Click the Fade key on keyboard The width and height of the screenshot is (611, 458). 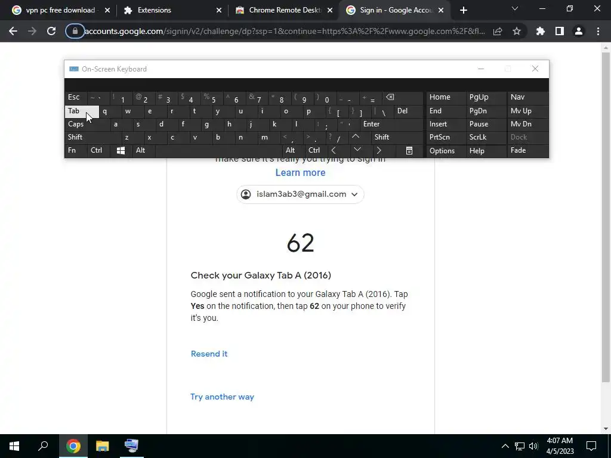click(527, 151)
